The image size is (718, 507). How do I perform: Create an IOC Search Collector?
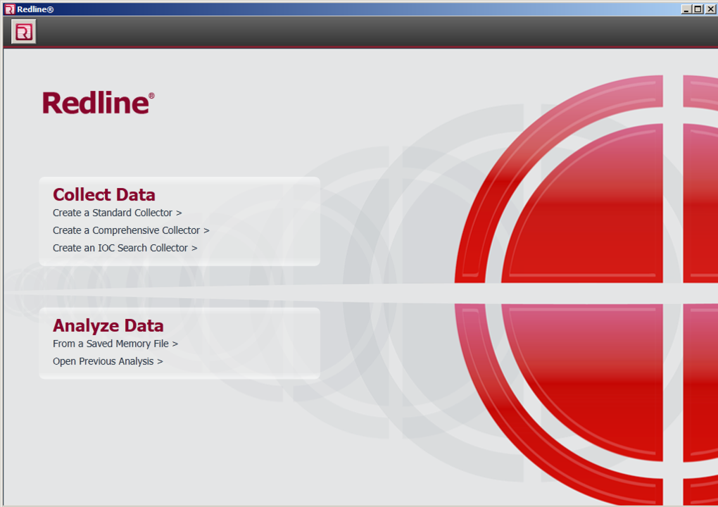[125, 248]
